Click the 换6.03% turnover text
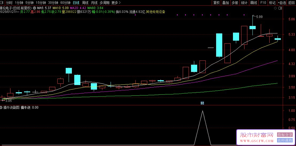 (122, 12)
